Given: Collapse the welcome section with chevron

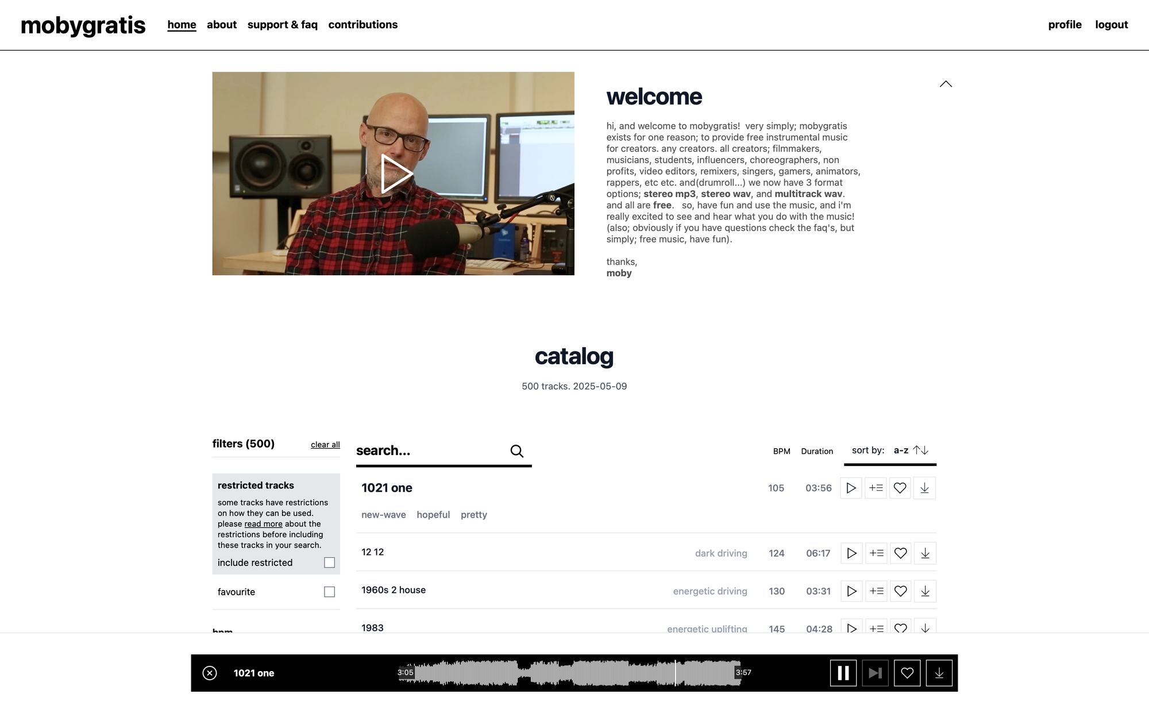Looking at the screenshot, I should coord(946,84).
